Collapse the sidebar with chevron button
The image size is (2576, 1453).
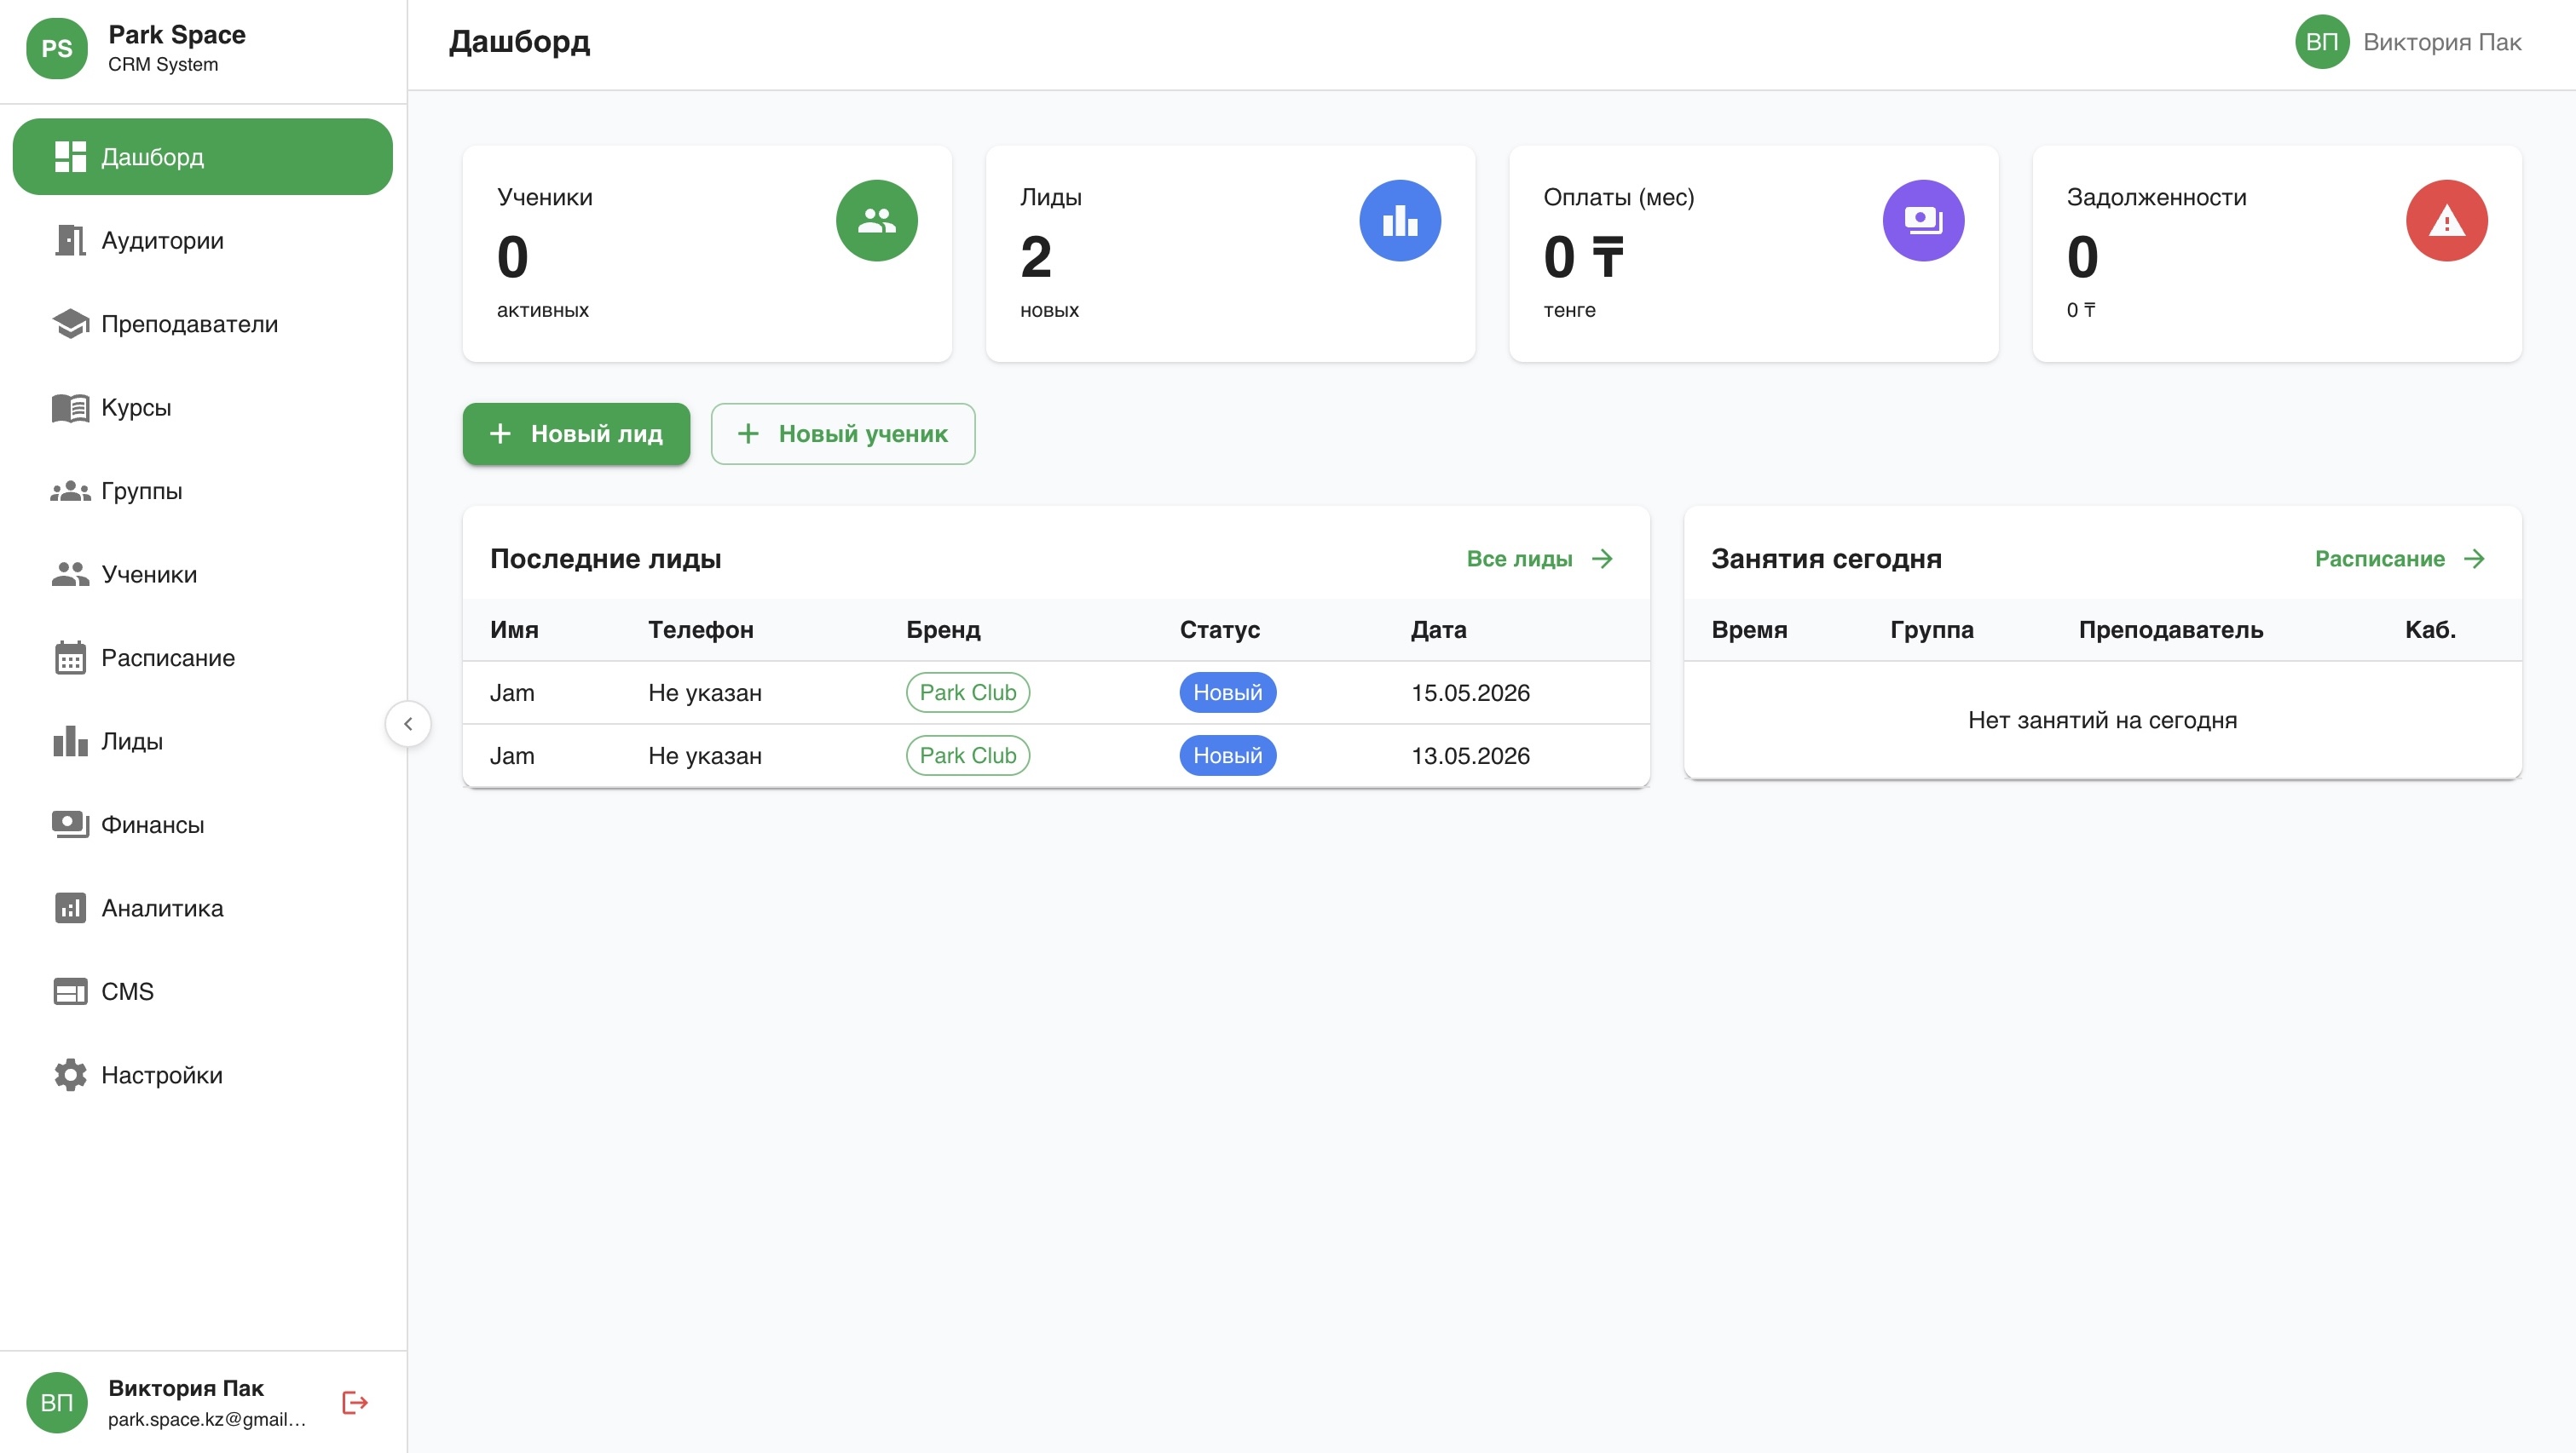[408, 723]
